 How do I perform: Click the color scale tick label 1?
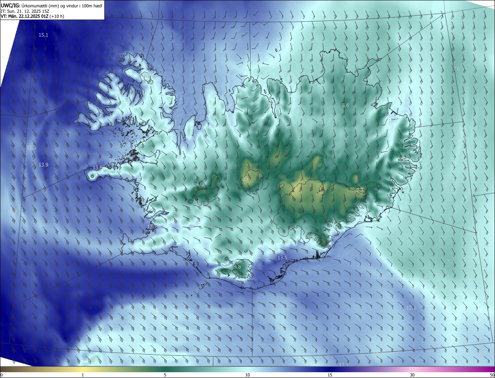point(83,375)
